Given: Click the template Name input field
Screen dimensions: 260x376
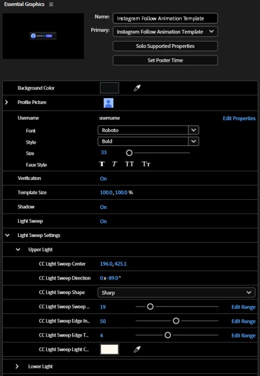Looking at the screenshot, I should [x=165, y=18].
